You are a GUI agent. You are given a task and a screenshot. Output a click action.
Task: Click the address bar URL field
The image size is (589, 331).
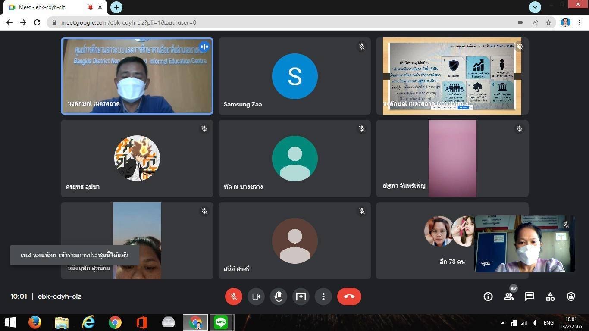(259, 22)
